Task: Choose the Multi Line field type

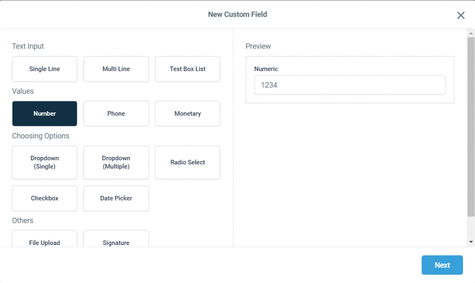Action: 116,69
